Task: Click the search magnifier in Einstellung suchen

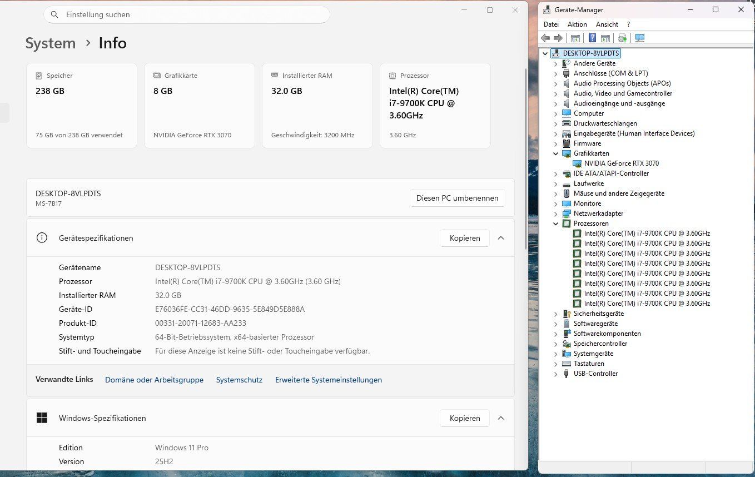Action: (x=54, y=14)
